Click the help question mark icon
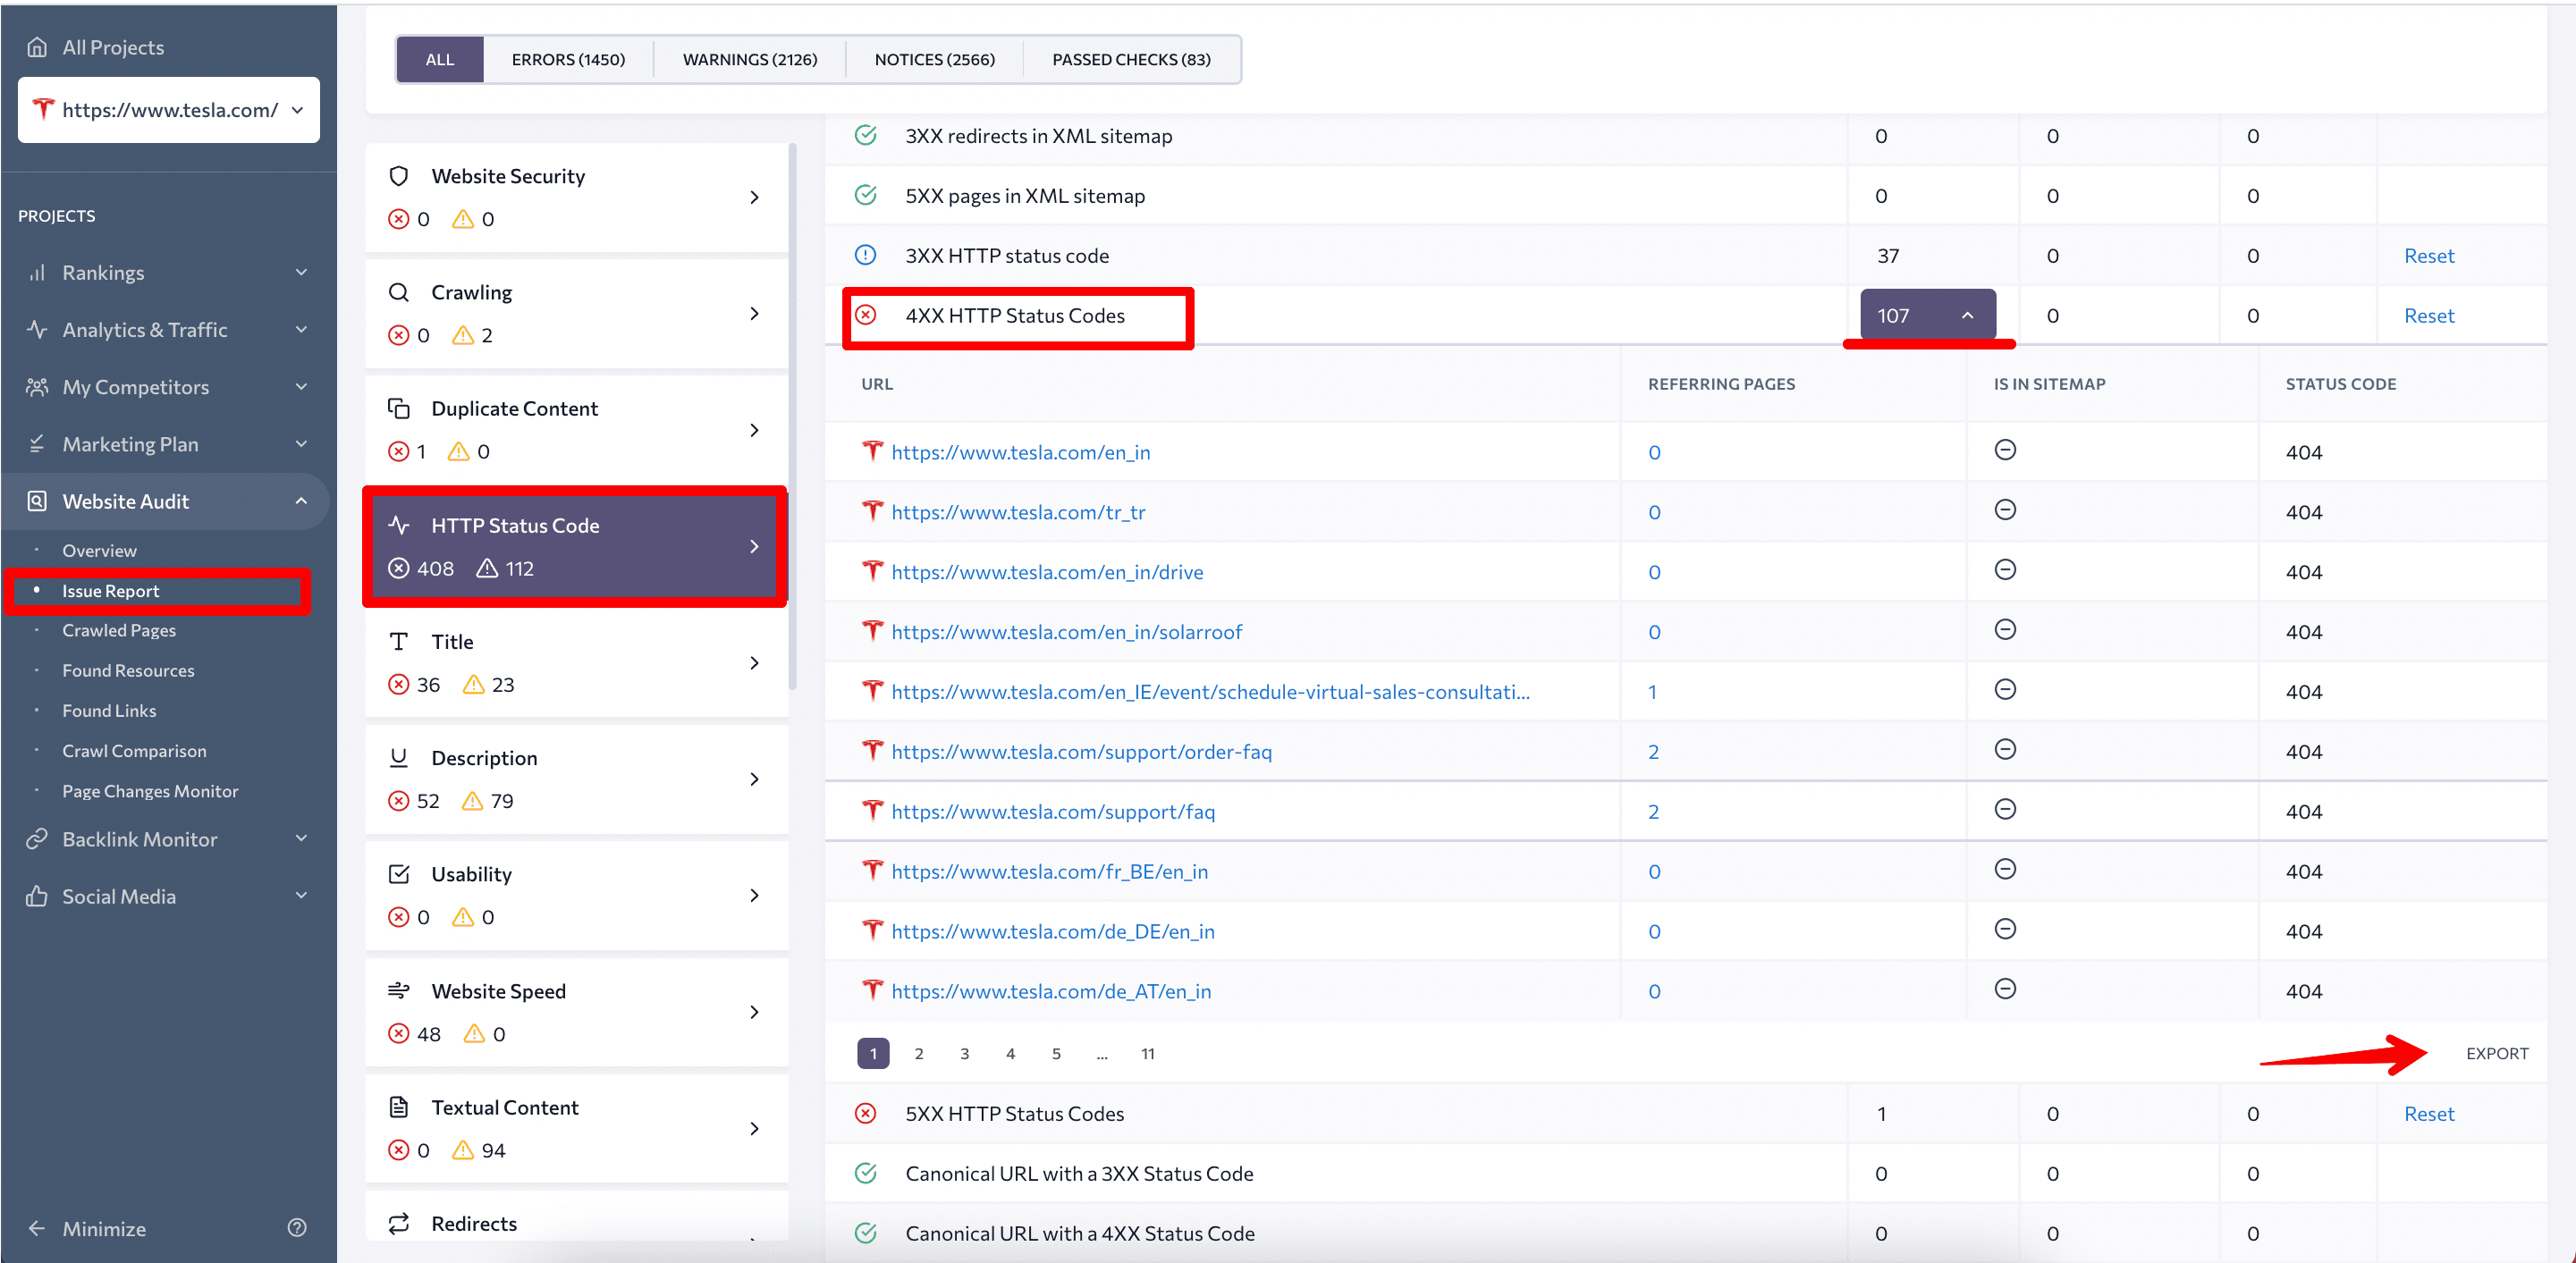Screen dimensions: 2576x1263 (x=297, y=1227)
